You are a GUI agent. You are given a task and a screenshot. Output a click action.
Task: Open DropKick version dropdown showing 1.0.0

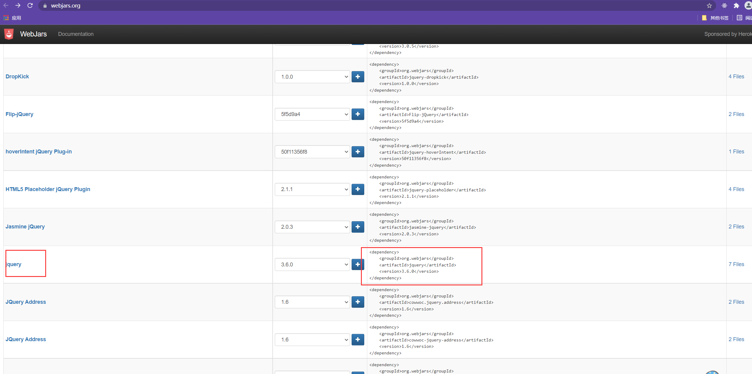(x=312, y=77)
